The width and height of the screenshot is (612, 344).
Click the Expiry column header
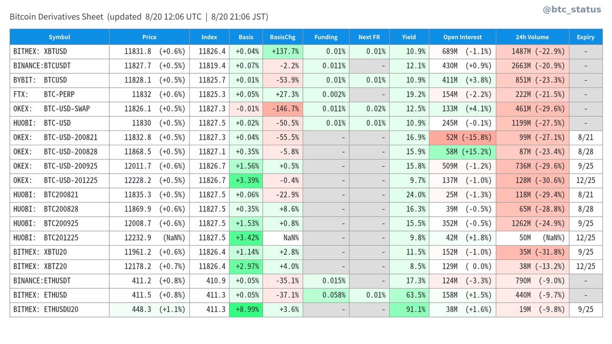point(585,37)
